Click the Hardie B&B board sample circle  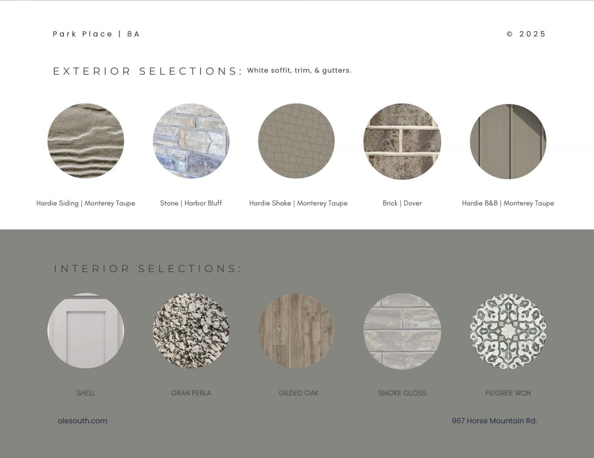click(508, 141)
